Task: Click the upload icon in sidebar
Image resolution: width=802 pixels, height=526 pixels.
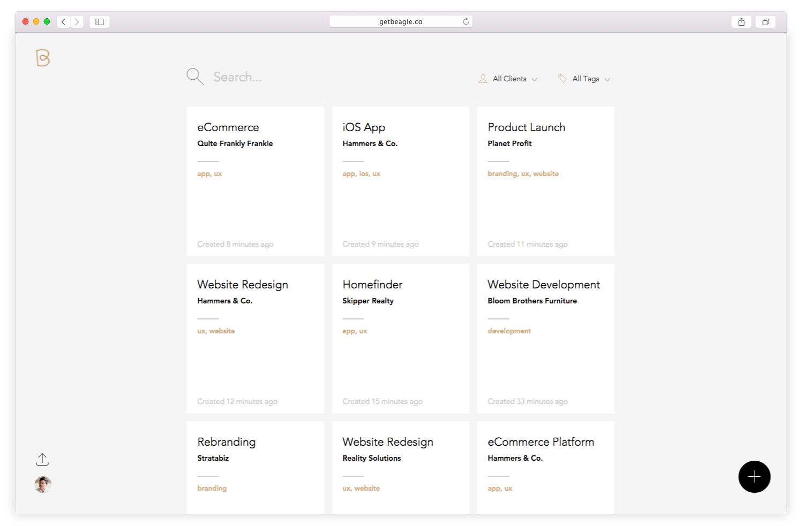Action: coord(42,459)
